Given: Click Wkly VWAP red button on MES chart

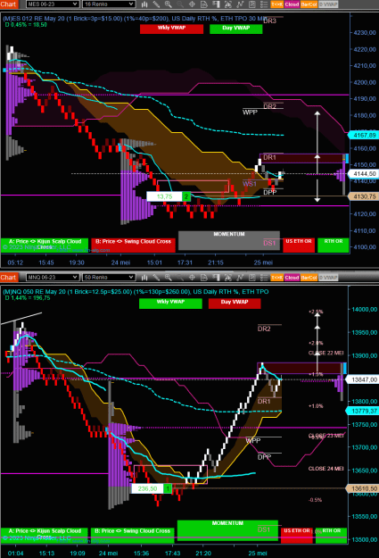Looking at the screenshot, I should (x=171, y=29).
